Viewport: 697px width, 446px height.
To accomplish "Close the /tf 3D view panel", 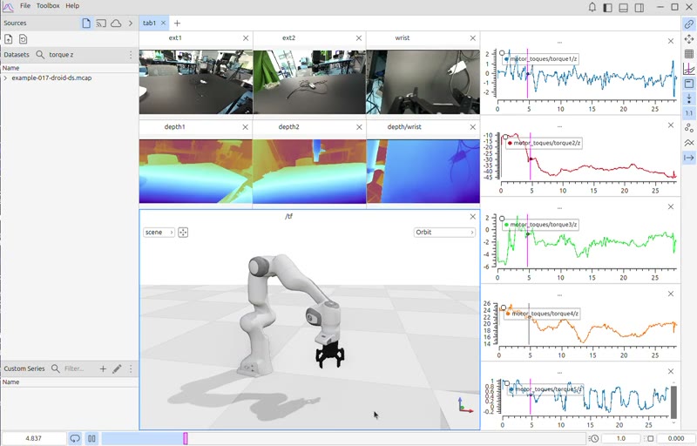I will 472,217.
